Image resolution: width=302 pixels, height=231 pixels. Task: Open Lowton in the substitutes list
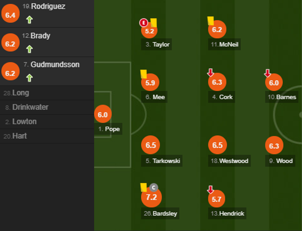(24, 122)
